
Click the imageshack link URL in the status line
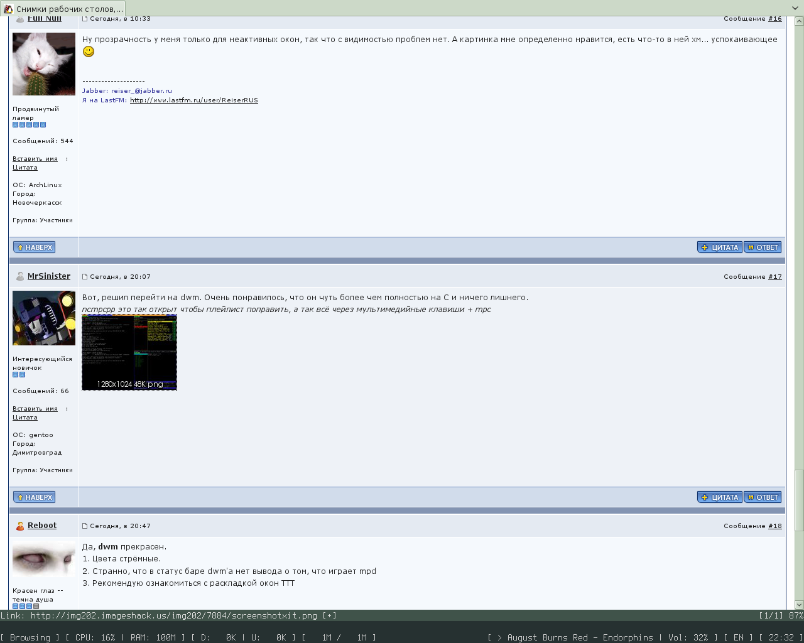(174, 616)
